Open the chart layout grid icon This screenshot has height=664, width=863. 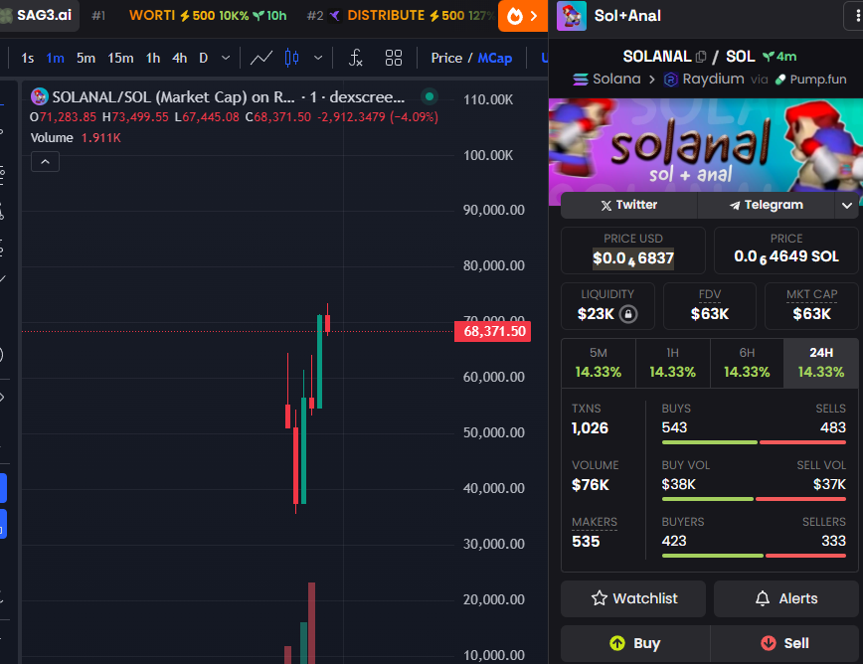[x=394, y=58]
